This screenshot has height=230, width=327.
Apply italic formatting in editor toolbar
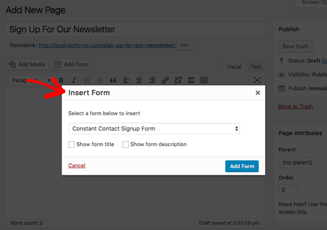[74, 80]
